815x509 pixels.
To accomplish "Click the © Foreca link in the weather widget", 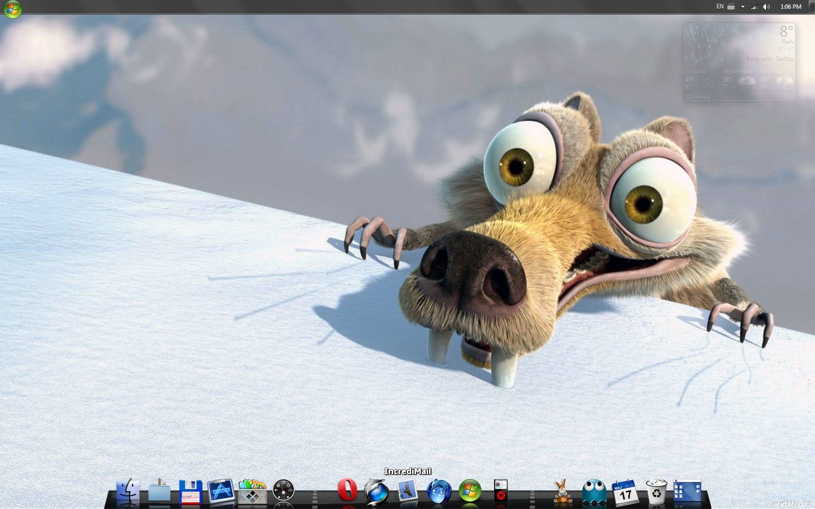I will tap(698, 97).
